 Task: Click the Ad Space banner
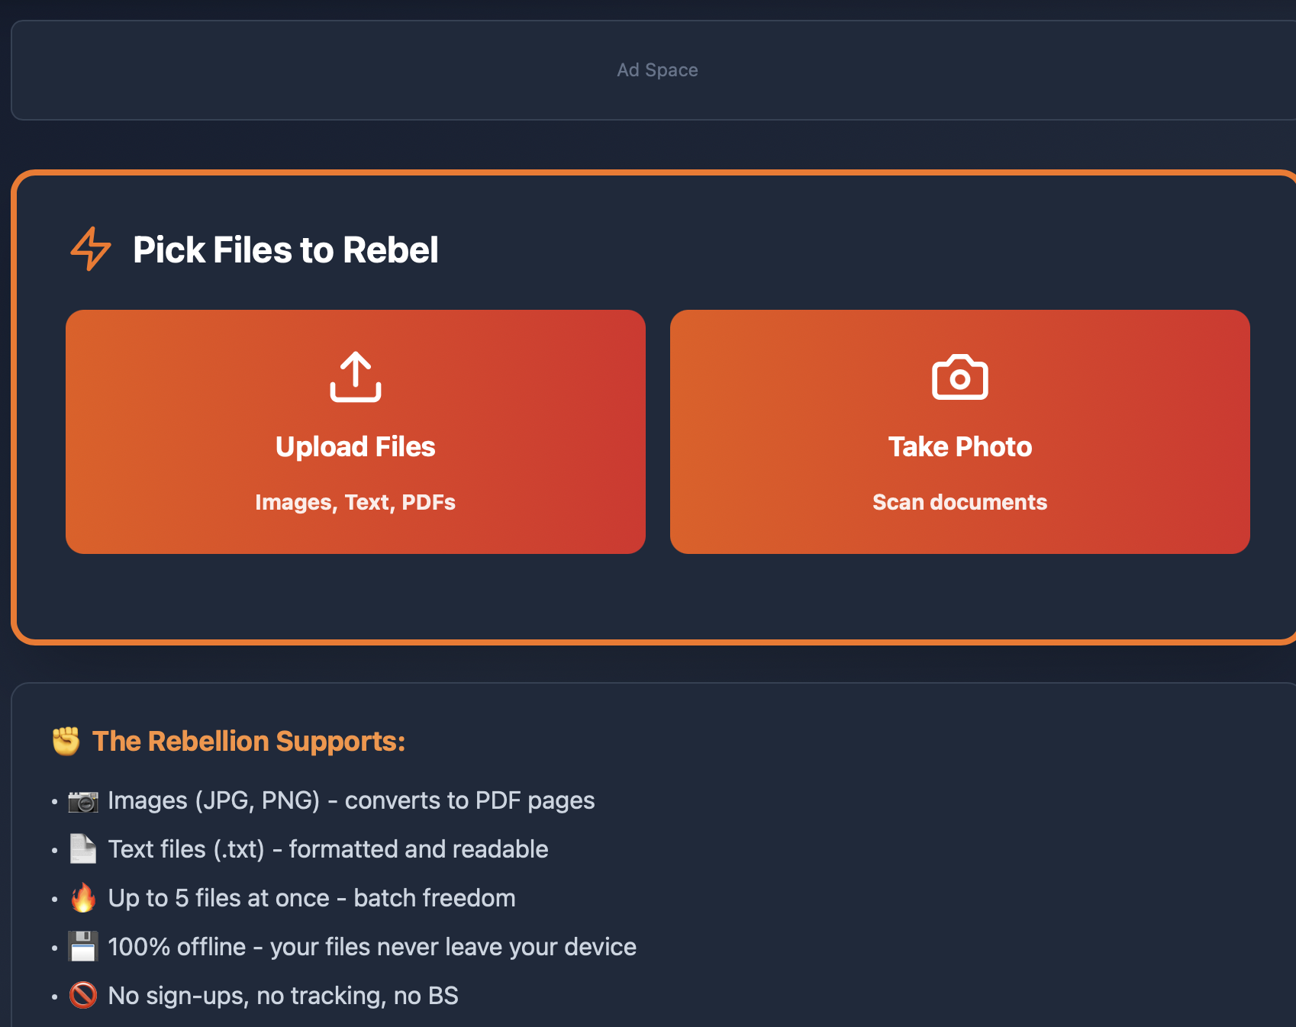656,69
